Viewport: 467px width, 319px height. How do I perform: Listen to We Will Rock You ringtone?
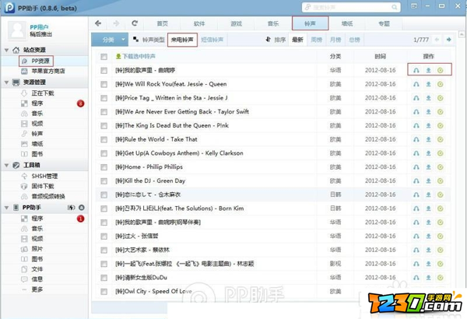(x=416, y=84)
